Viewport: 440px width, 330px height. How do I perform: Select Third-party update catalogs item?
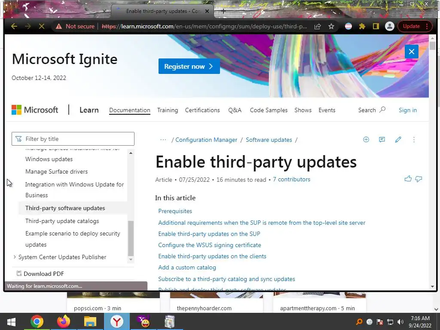click(62, 221)
